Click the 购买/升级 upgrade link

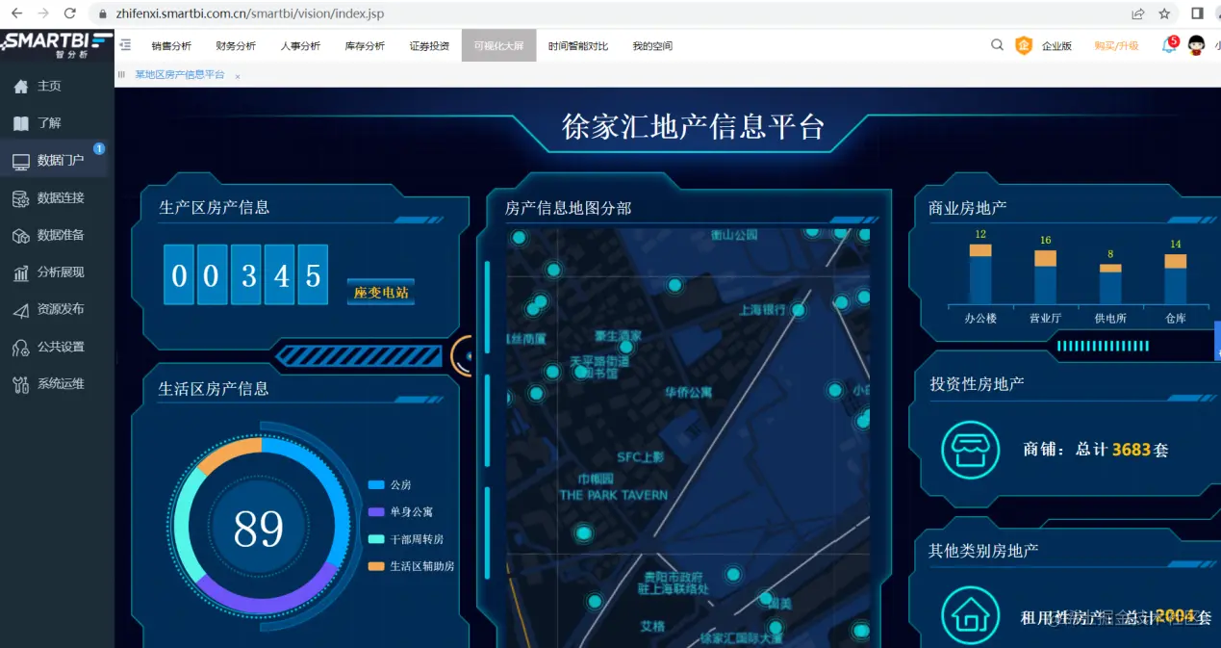1115,44
